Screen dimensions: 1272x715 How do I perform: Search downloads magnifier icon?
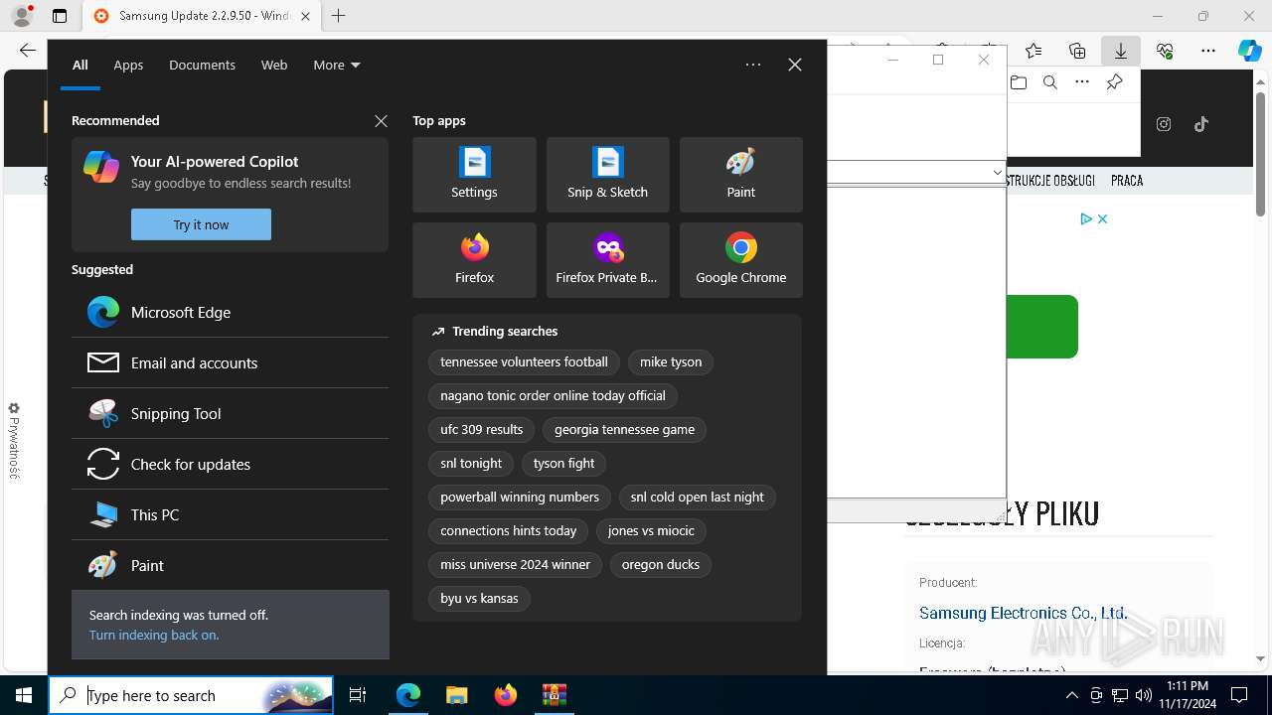point(1050,82)
